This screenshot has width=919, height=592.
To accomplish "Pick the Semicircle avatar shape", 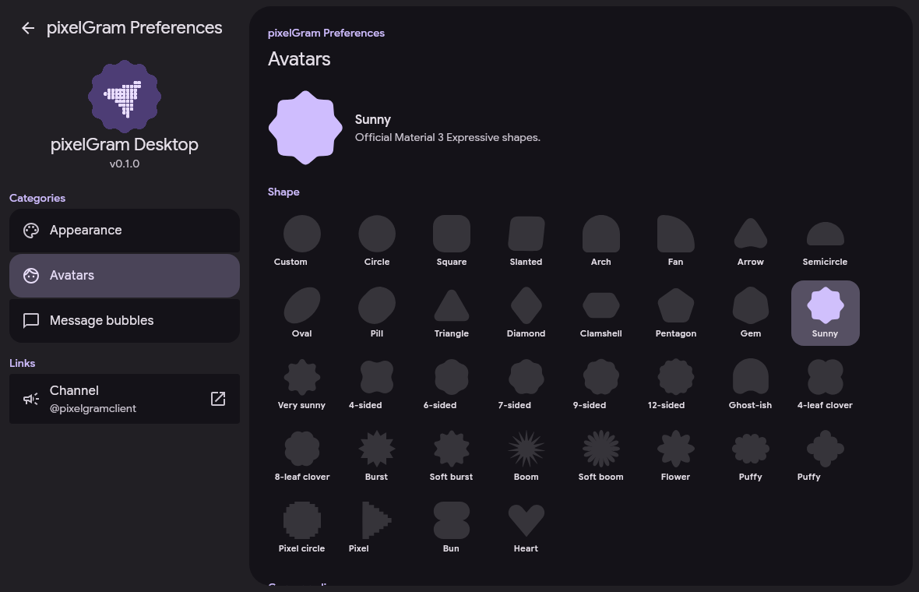I will pyautogui.click(x=826, y=241).
